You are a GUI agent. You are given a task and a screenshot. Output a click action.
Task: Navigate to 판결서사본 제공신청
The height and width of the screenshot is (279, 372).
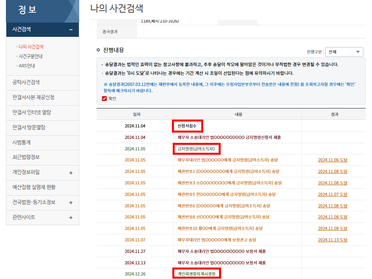point(33,97)
